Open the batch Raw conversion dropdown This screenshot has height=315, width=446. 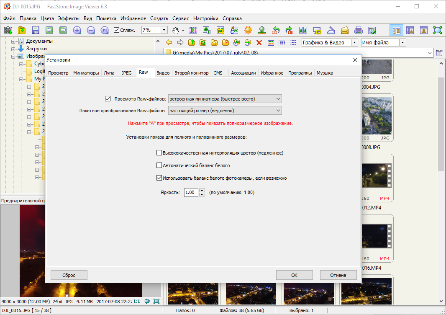(225, 111)
